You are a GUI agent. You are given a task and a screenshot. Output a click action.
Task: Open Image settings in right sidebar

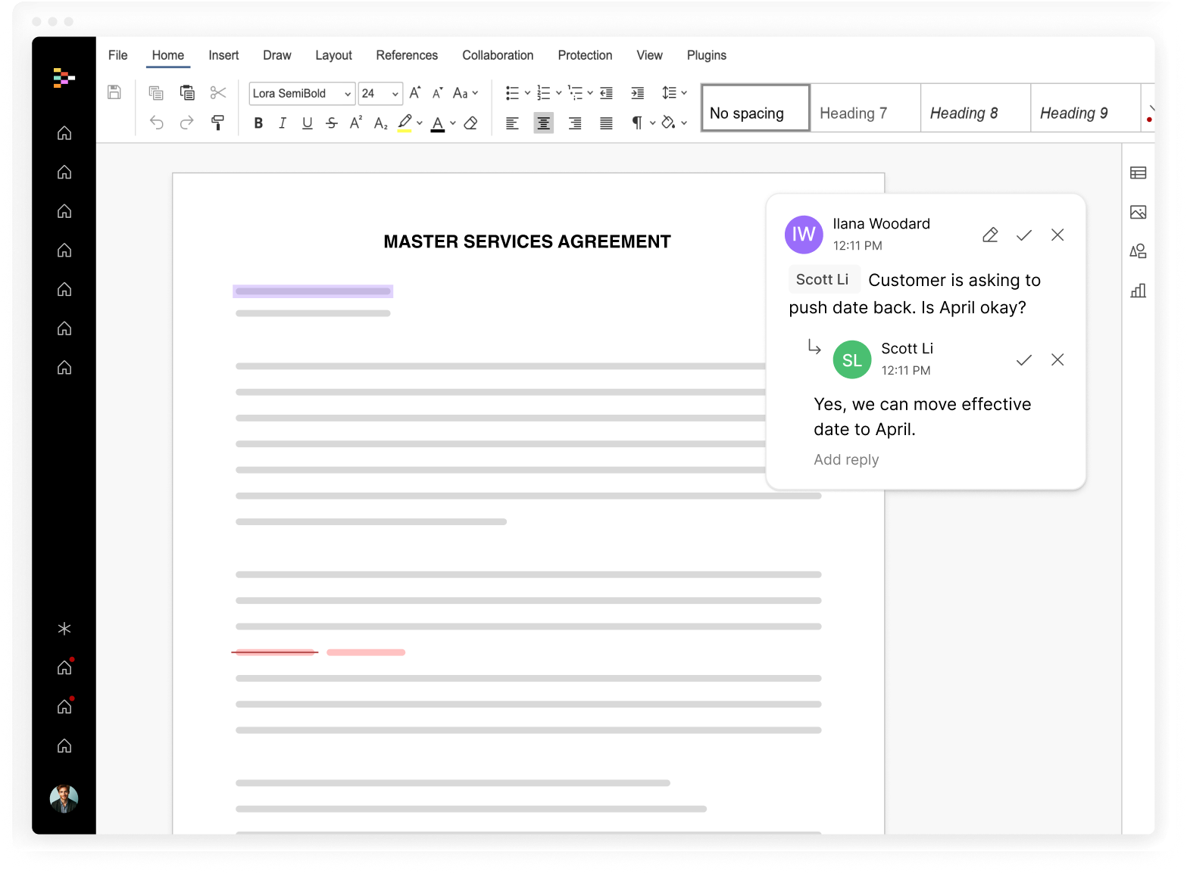click(x=1138, y=213)
